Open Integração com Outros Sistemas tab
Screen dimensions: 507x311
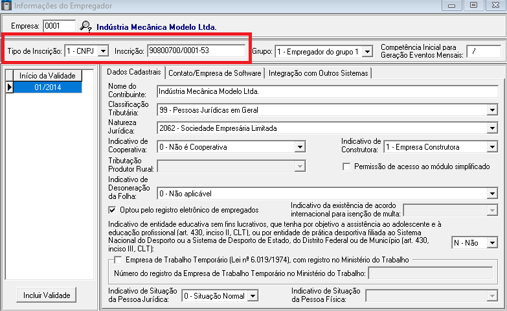319,73
